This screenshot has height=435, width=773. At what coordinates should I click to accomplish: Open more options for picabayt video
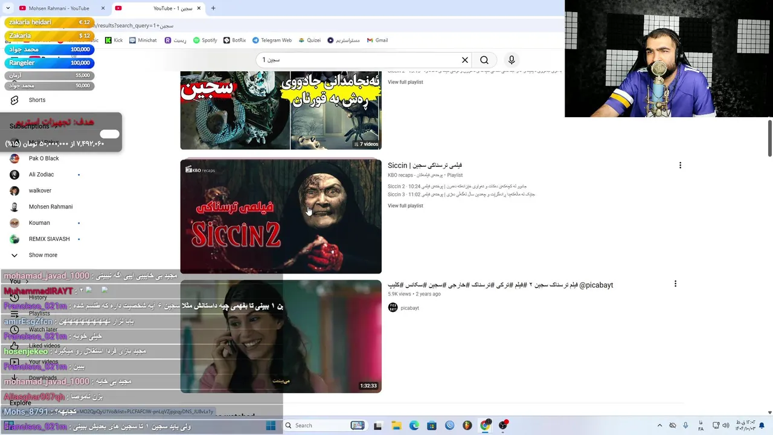pyautogui.click(x=675, y=284)
